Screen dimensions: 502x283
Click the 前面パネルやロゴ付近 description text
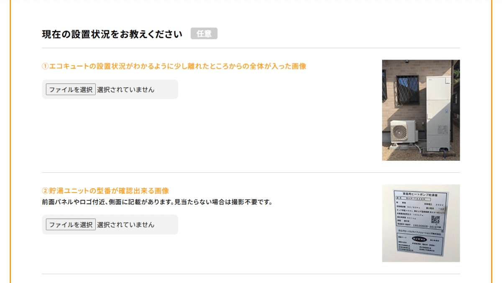point(157,202)
